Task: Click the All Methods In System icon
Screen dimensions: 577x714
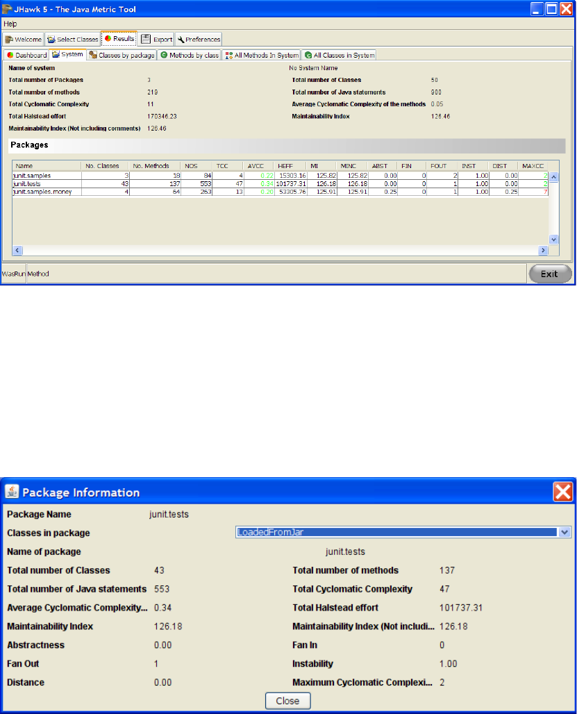Action: click(x=229, y=55)
